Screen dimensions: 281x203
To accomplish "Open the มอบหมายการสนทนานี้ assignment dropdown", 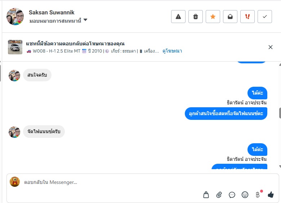I will 58,21.
